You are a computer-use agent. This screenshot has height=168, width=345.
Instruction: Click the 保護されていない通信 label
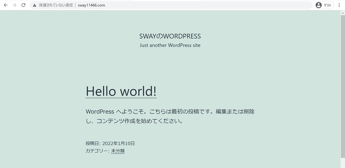coord(56,5)
